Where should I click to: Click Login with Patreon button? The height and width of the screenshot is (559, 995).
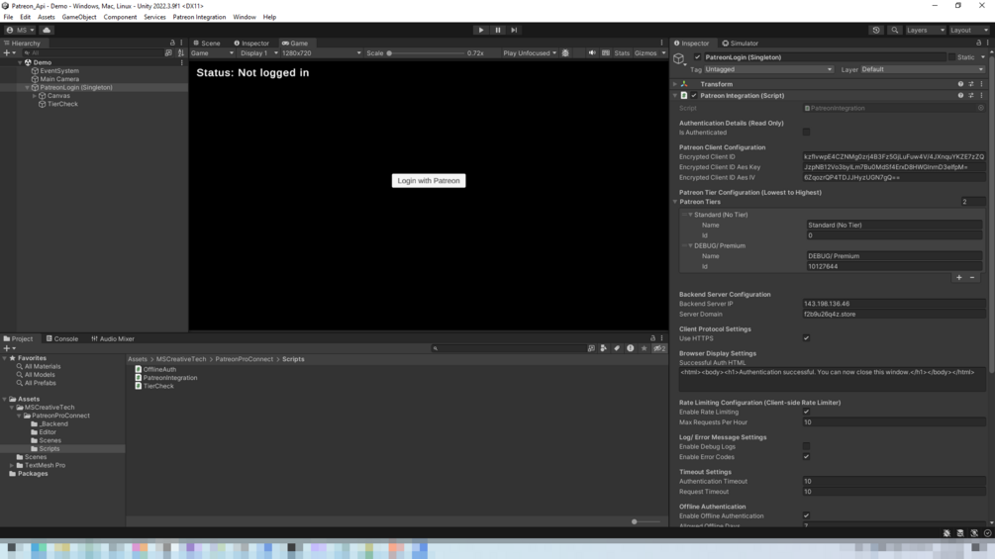coord(429,181)
